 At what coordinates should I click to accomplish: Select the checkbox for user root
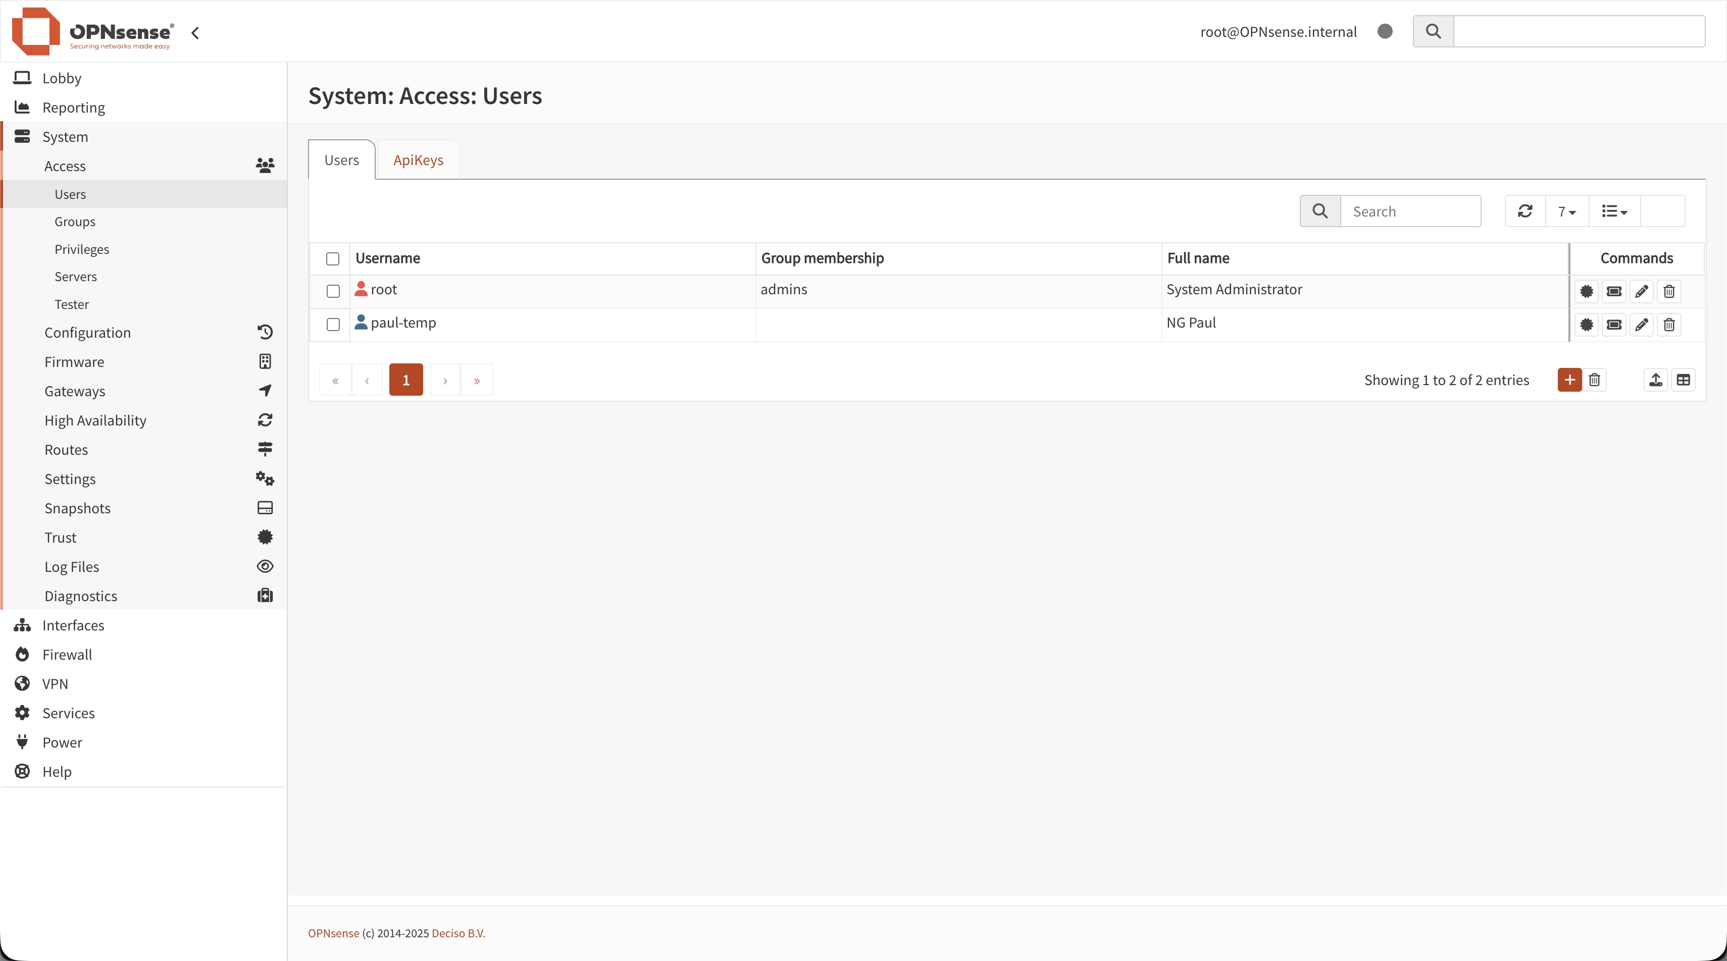333,291
